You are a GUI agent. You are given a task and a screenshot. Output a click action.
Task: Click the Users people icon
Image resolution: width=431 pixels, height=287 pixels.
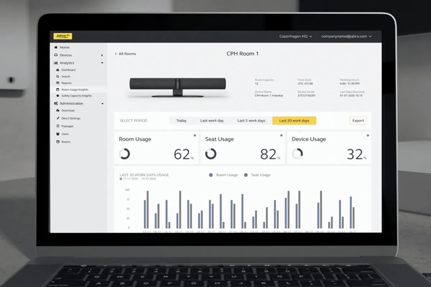point(58,134)
